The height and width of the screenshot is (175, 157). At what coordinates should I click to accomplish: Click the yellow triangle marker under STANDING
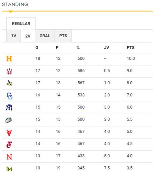tap(11, 12)
